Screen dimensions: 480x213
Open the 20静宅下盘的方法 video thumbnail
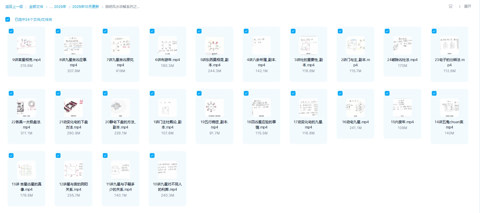click(120, 108)
